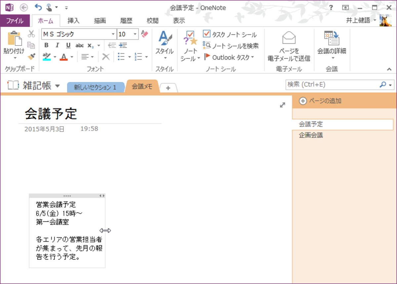397x284 pixels.
Task: Switch to the 挿入 tab
Action: tap(73, 20)
